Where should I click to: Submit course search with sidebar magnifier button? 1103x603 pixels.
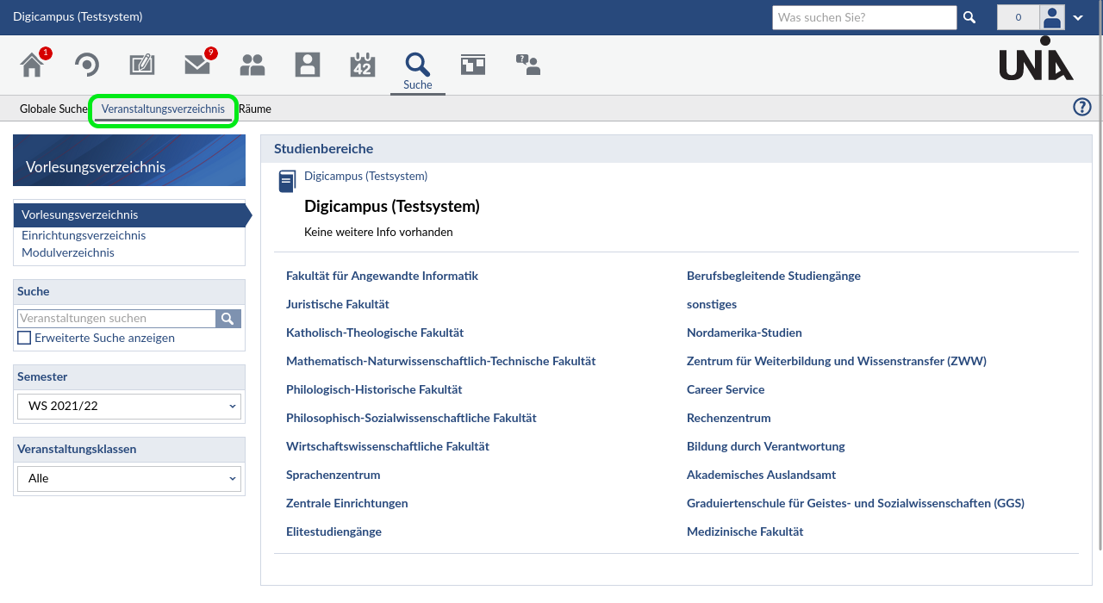click(227, 319)
